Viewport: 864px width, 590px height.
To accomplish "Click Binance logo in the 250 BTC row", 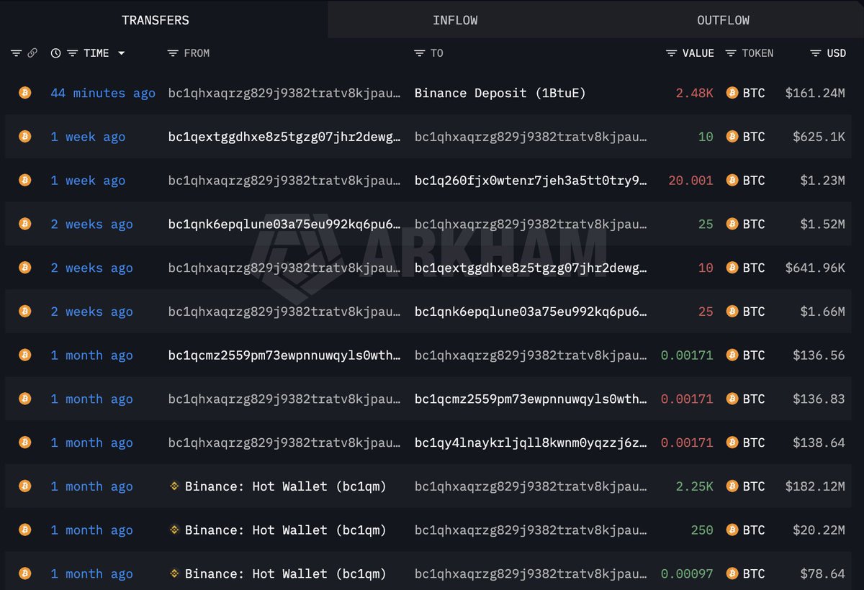I will (174, 530).
